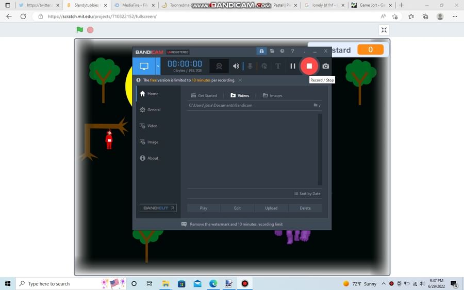Open the taskbar weather widget 72°F Sunny
This screenshot has width=464, height=290.
click(x=359, y=284)
